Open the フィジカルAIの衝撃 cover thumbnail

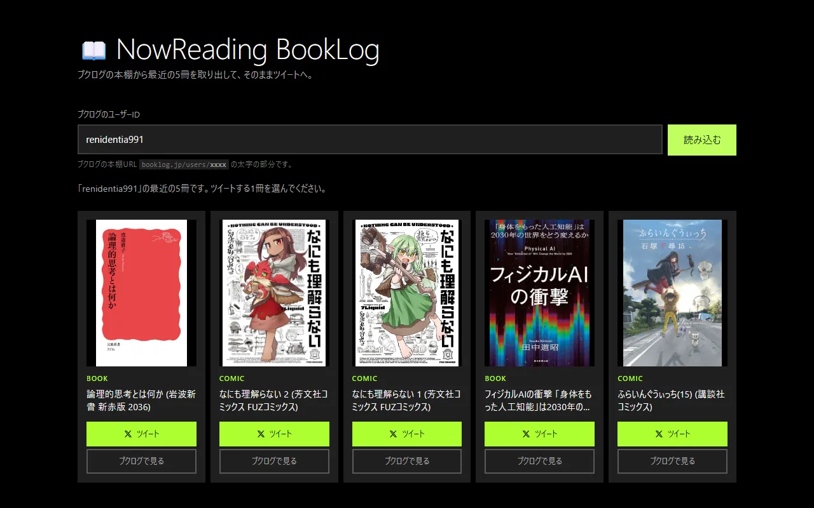[539, 293]
